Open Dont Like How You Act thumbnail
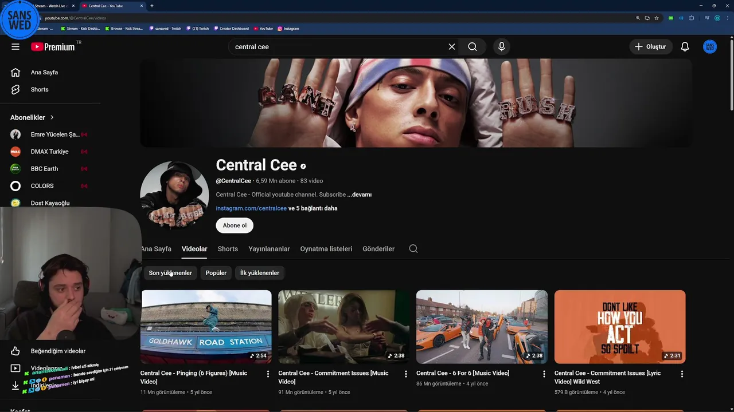 click(620, 327)
